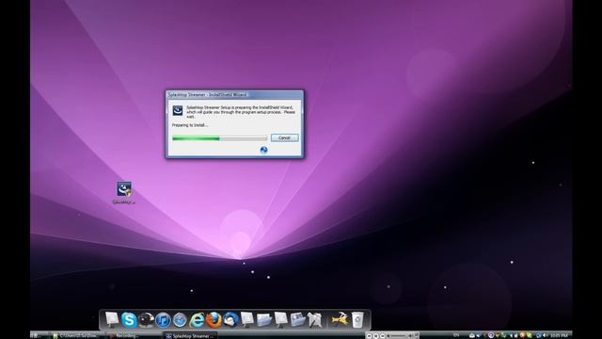Click the install progress bar
602x339 pixels.
point(219,138)
